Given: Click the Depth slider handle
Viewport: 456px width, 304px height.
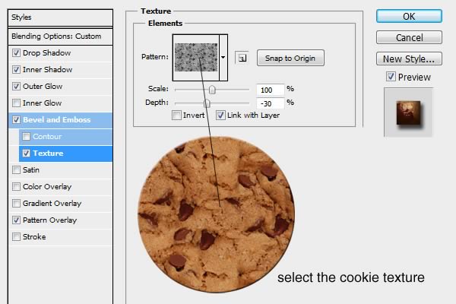Looking at the screenshot, I should pyautogui.click(x=207, y=103).
